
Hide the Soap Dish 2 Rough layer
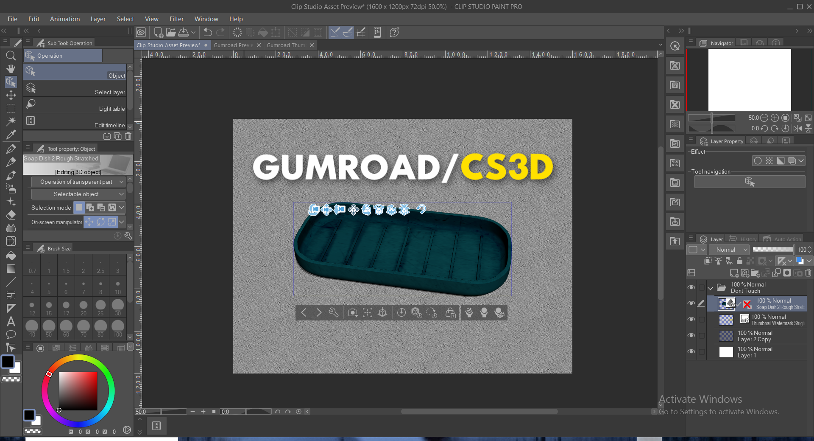pos(691,303)
